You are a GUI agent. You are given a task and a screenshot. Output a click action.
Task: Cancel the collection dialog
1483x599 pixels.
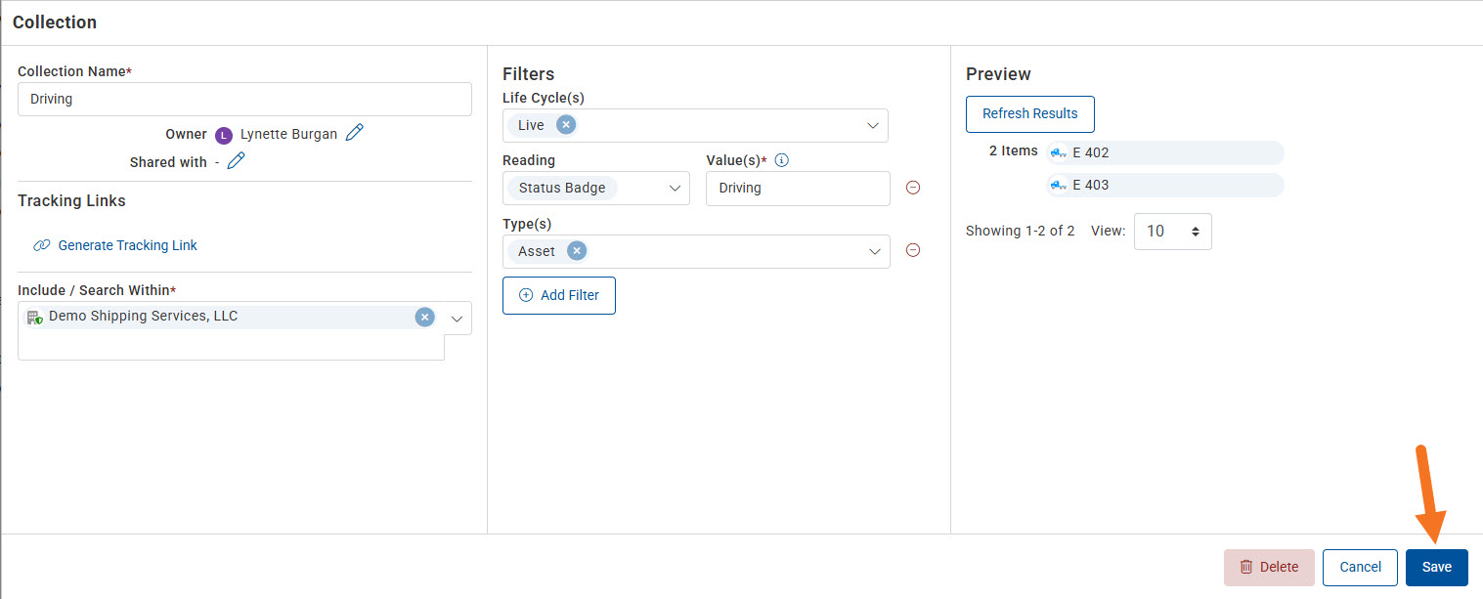click(1360, 567)
